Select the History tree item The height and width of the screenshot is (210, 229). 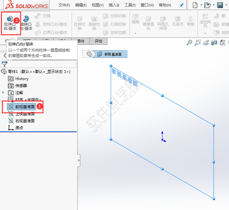18,79
